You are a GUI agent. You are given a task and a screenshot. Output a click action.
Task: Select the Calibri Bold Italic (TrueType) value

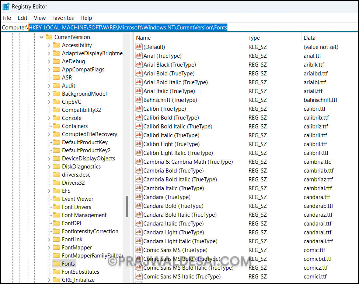(x=178, y=126)
